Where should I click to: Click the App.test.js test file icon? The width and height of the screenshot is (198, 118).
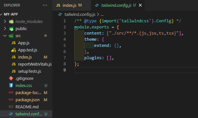point(14,50)
